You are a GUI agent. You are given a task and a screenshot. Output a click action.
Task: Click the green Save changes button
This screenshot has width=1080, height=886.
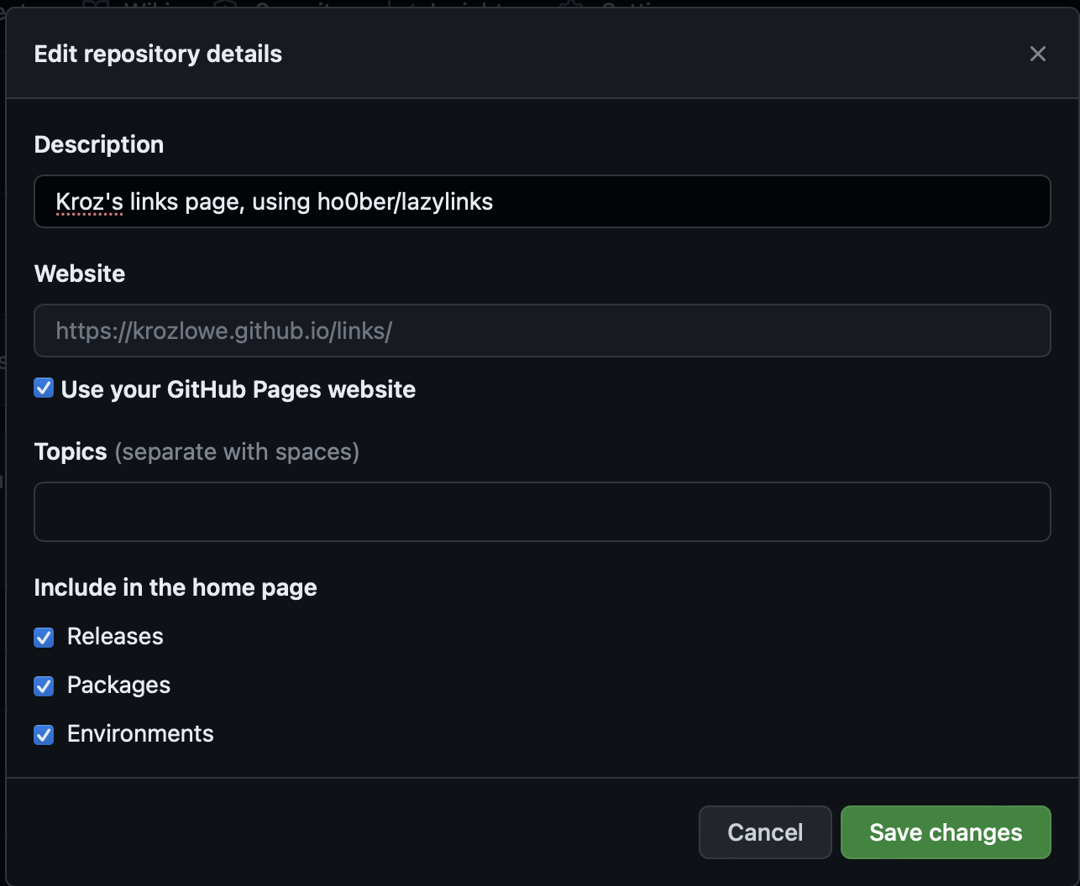pyautogui.click(x=945, y=832)
